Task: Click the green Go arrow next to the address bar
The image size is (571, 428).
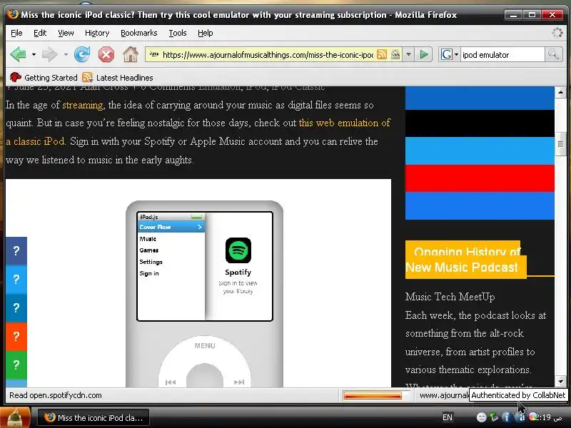Action: point(424,55)
